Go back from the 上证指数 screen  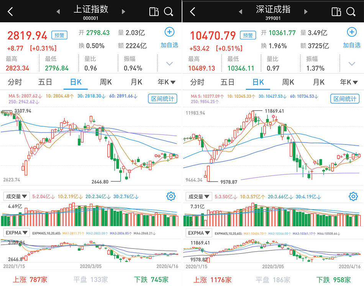10,11
